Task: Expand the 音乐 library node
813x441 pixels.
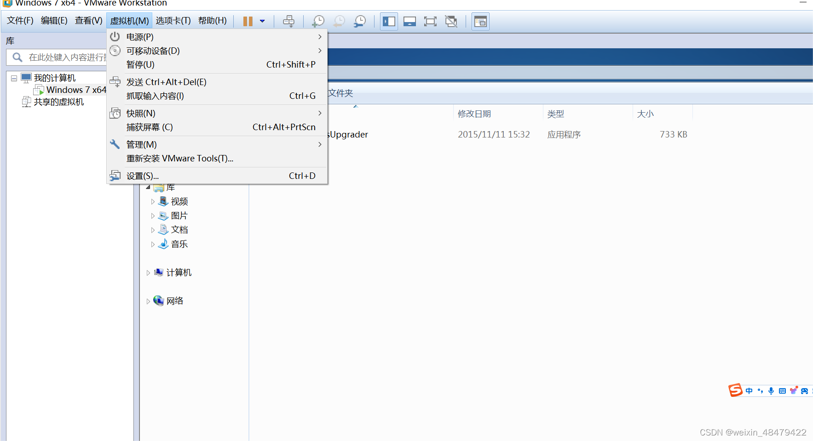Action: pyautogui.click(x=153, y=244)
